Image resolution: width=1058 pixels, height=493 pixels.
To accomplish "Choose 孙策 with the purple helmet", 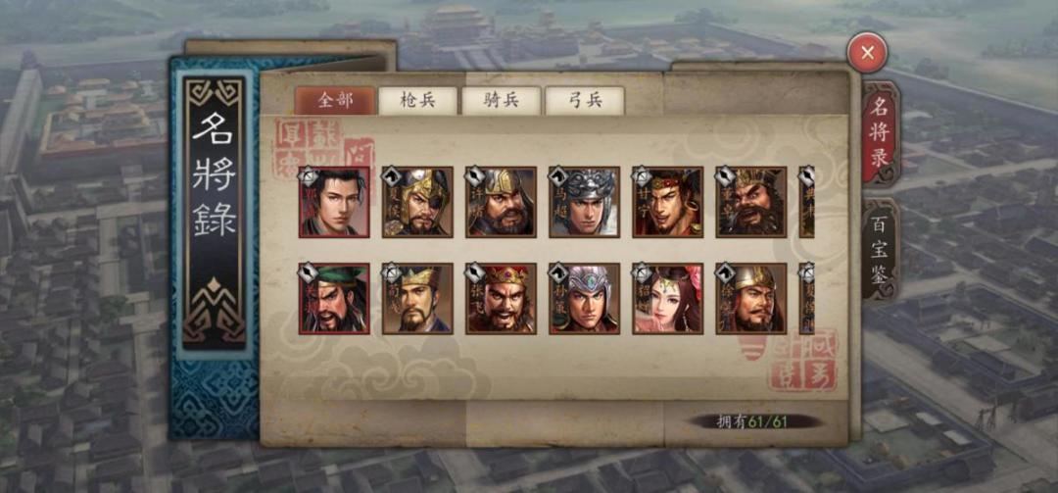I will click(x=584, y=299).
